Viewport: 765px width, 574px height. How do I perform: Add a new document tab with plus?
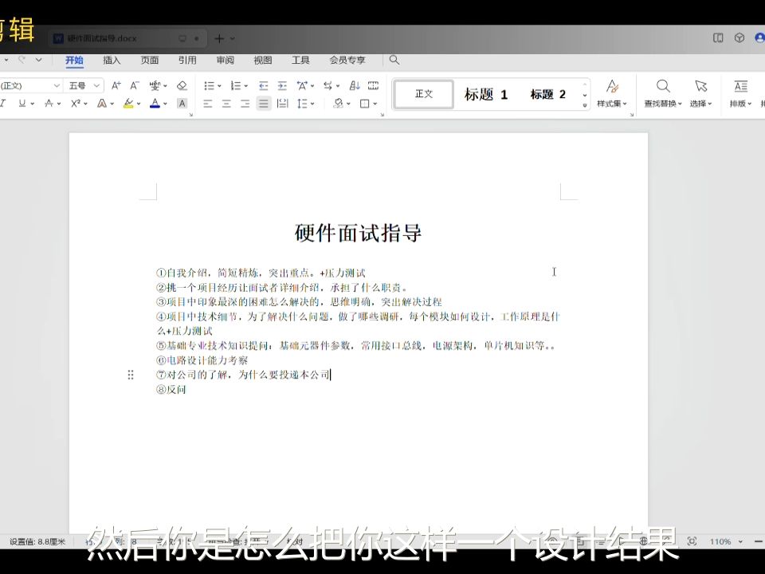pyautogui.click(x=219, y=38)
